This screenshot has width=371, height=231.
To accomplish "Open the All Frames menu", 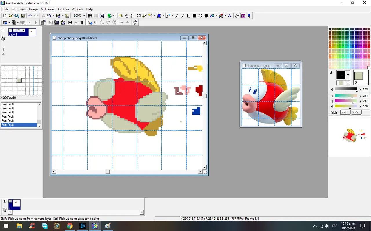I will 48,9.
